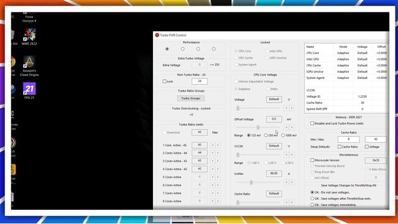Tick the Overclock checkbox in Turbo Ratio Limits
The height and width of the screenshot is (224, 398).
click(164, 133)
